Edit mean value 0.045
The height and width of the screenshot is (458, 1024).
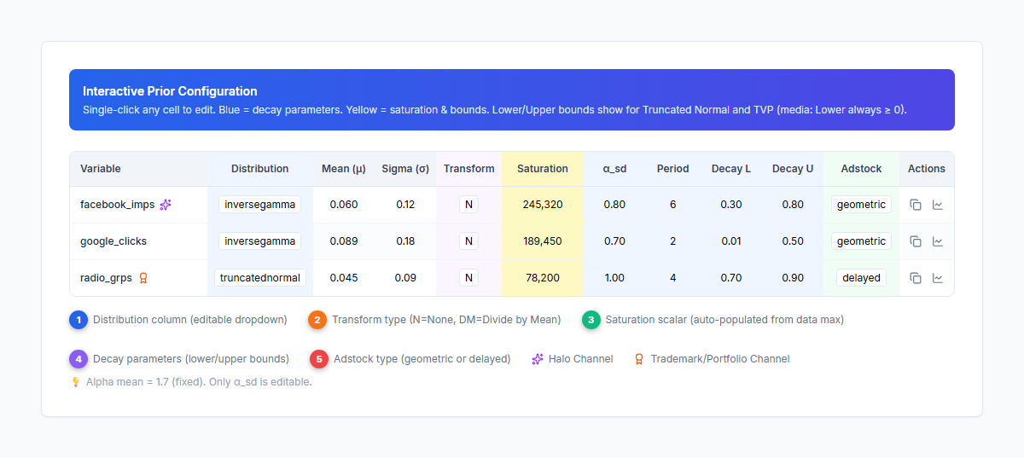tap(344, 278)
